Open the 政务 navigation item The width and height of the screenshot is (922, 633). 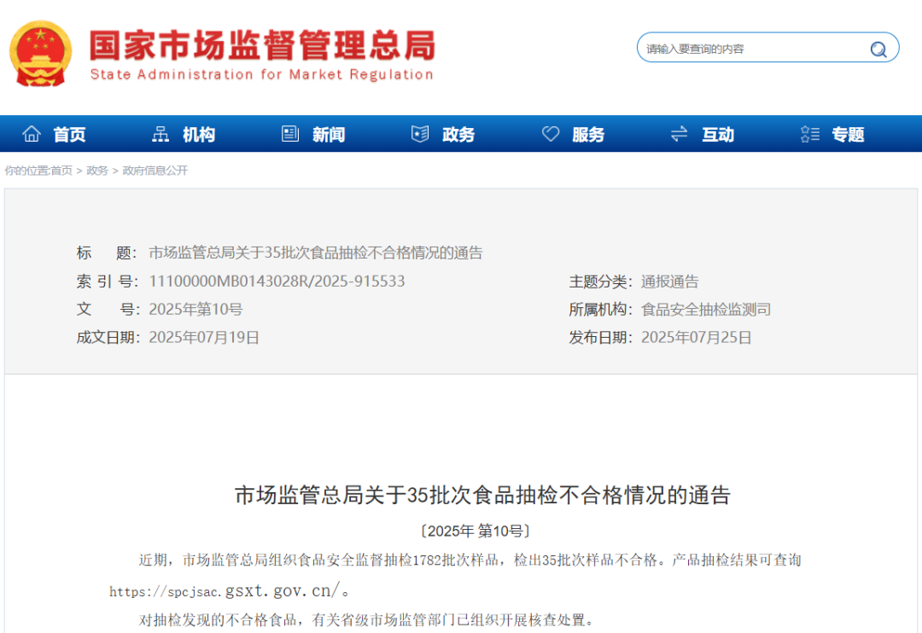click(458, 135)
